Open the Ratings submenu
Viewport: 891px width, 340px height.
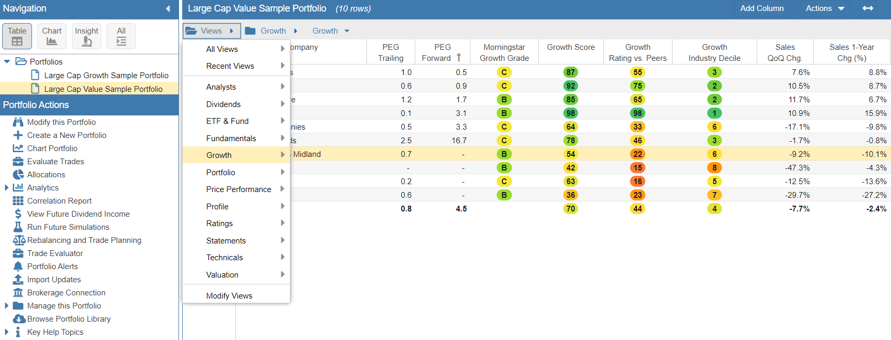[x=236, y=224]
